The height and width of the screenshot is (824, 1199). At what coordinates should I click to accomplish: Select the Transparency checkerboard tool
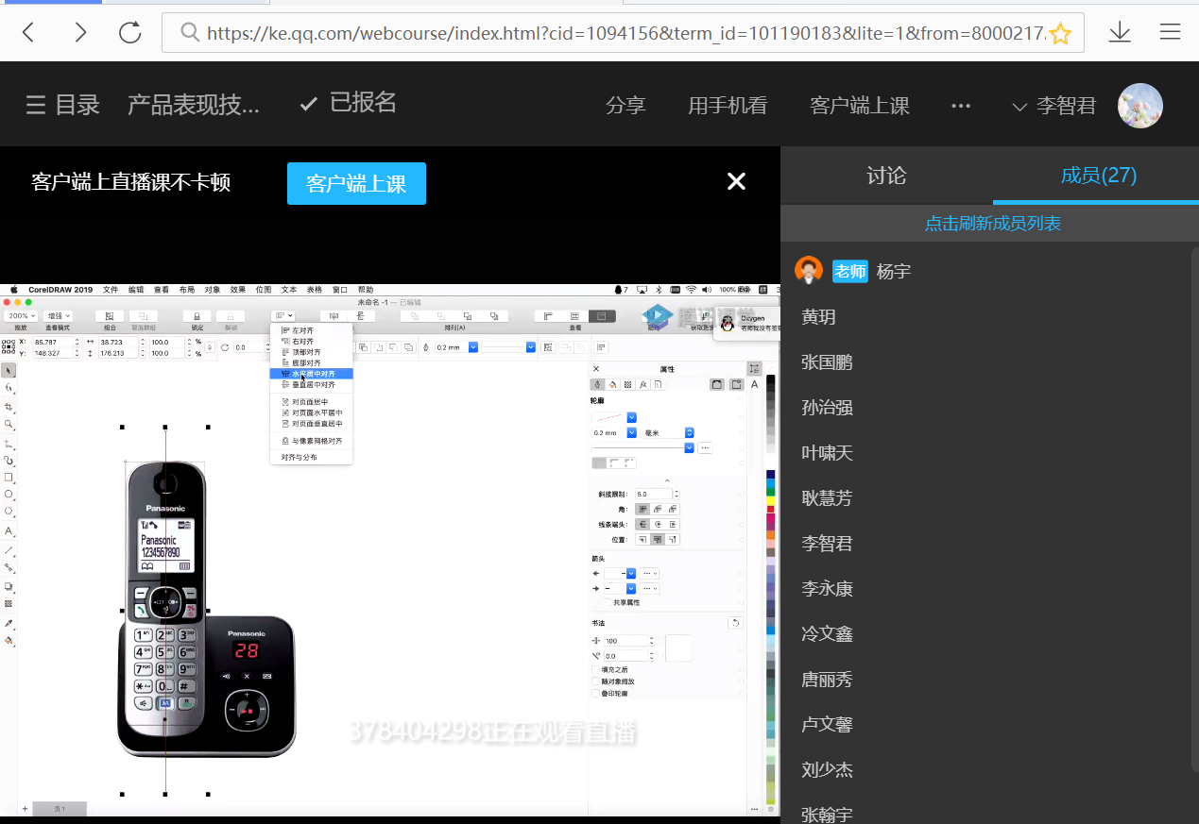9,603
